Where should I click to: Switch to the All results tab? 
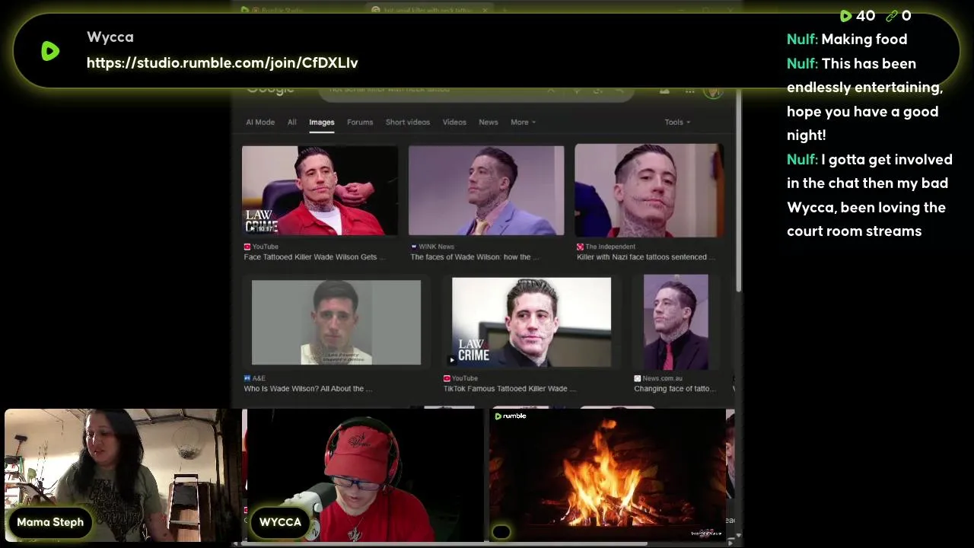pos(291,122)
